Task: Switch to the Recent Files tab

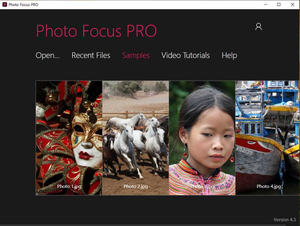Action: point(91,55)
